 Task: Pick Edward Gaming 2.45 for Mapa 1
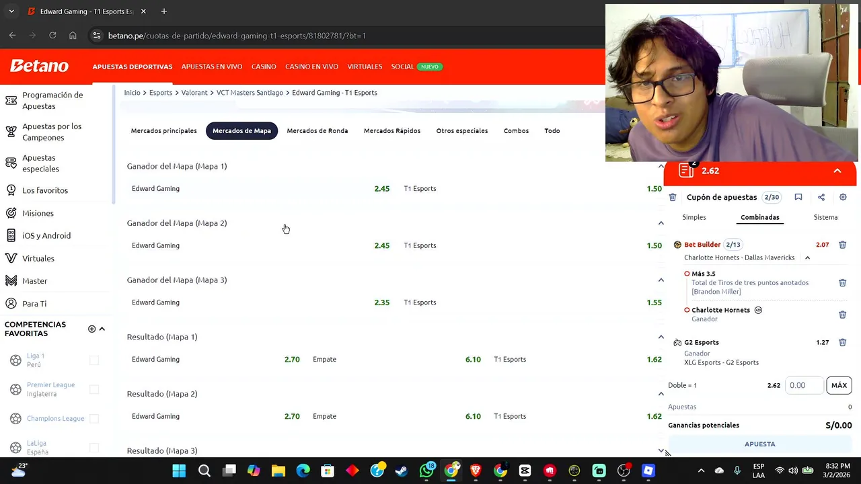point(261,189)
